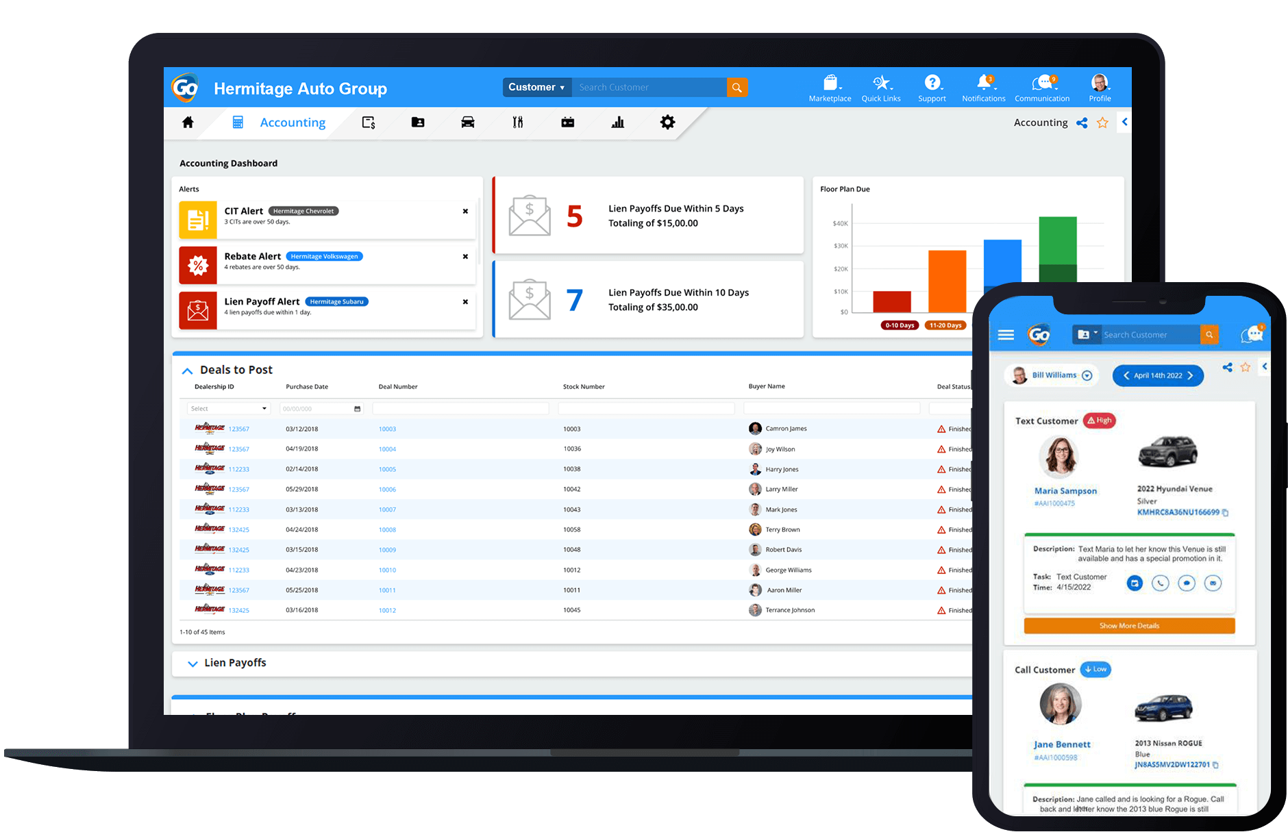Open Quick Links menu
Screen dimensions: 1288x832
(881, 88)
